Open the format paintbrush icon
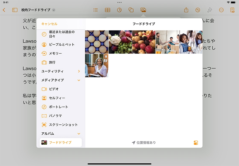This screenshot has width=239, height=166. (x=209, y=10)
